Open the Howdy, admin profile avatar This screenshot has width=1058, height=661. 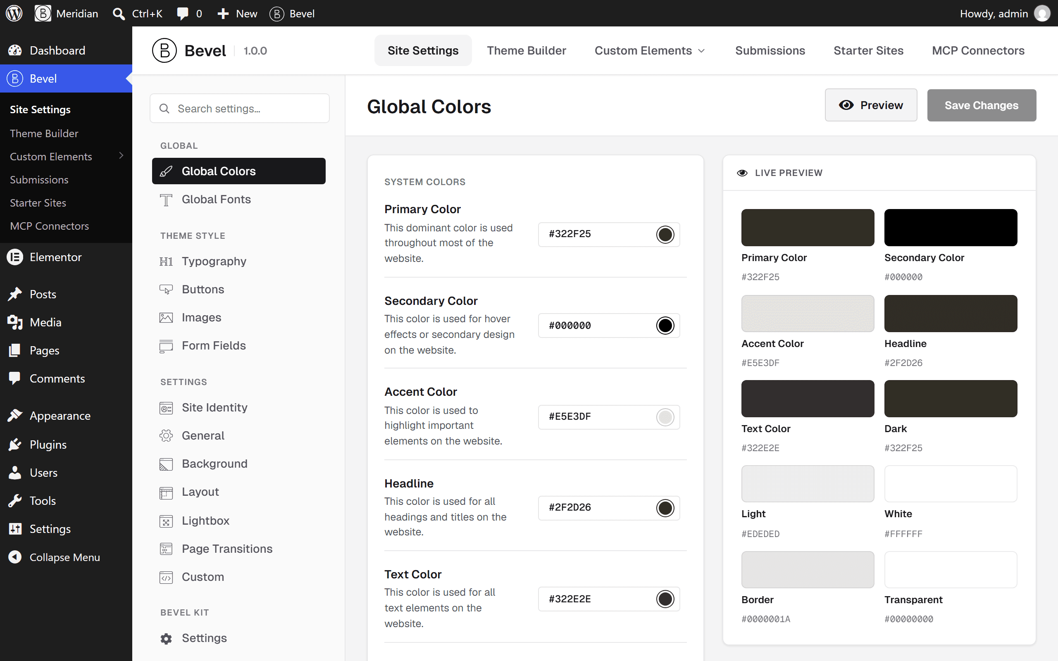click(x=1042, y=13)
